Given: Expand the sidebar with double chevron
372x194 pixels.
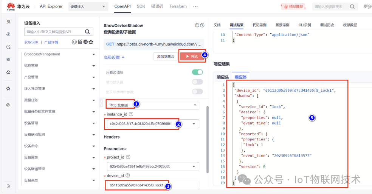Looking at the screenshot, I should pyautogui.click(x=9, y=186).
